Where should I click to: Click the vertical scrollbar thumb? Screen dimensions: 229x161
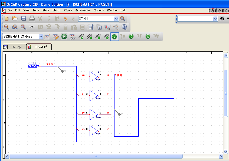(225, 93)
